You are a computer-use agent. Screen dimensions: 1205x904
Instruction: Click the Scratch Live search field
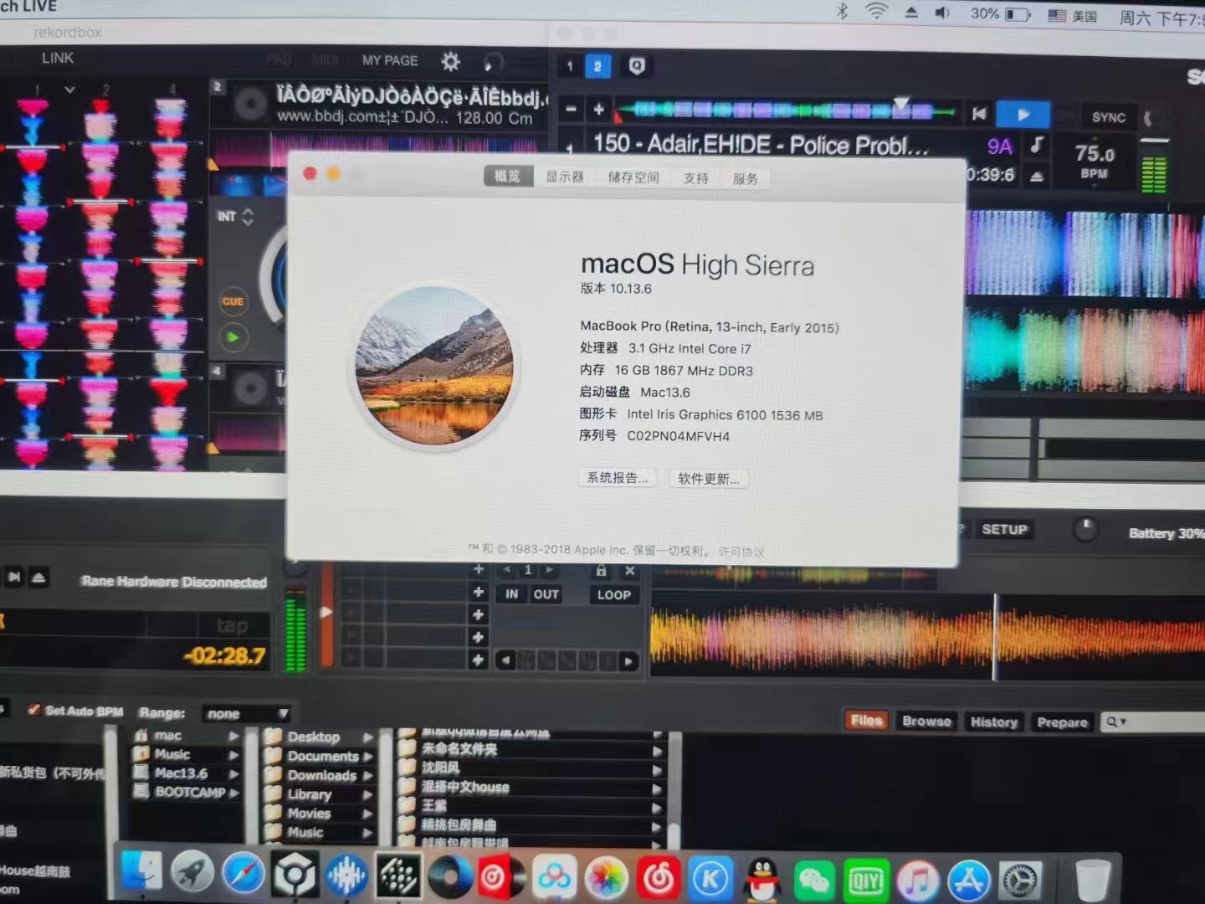tap(1153, 722)
